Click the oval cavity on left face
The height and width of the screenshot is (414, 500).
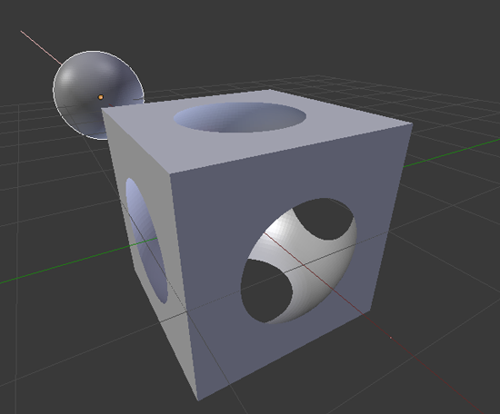click(146, 241)
